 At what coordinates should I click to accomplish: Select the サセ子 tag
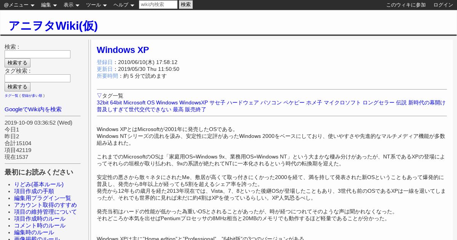pos(217,102)
